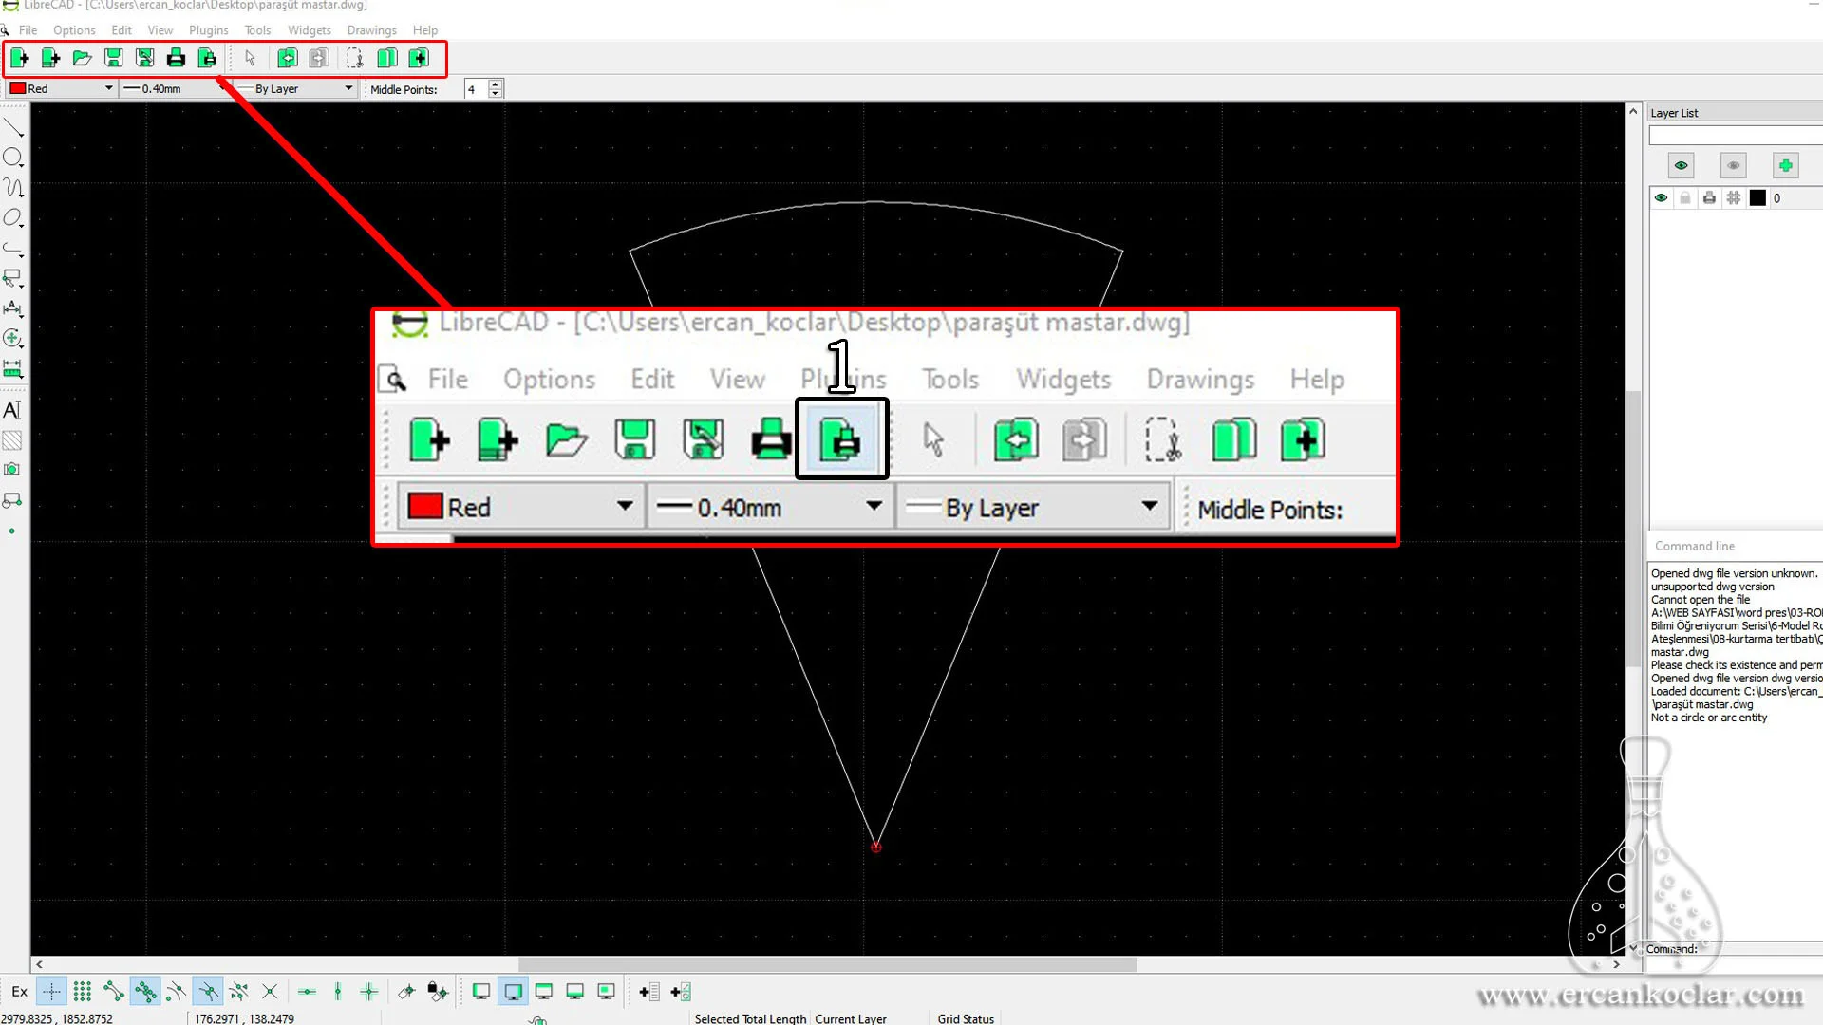The height and width of the screenshot is (1025, 1823).
Task: Toggle Restrict Orthogonal
Action: (369, 992)
